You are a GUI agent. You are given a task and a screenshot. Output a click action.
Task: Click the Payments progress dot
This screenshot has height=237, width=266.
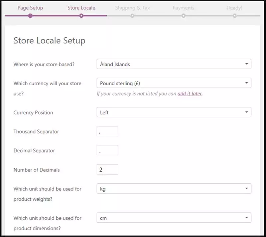[x=184, y=16]
